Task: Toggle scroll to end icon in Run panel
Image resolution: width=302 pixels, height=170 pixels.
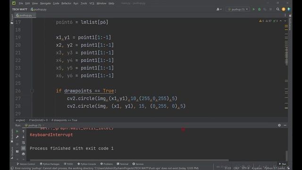Action: click(23, 148)
